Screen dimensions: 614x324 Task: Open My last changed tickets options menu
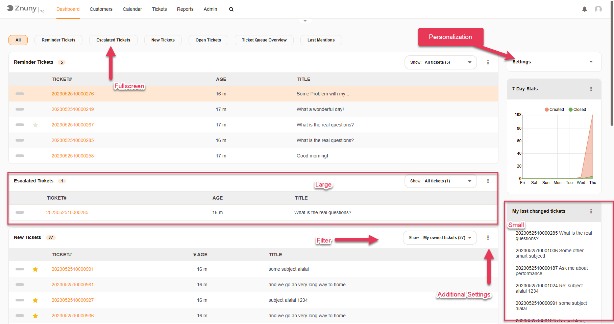[x=591, y=211]
